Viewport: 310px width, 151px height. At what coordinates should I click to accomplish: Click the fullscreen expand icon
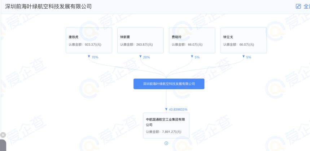(x=298, y=6)
